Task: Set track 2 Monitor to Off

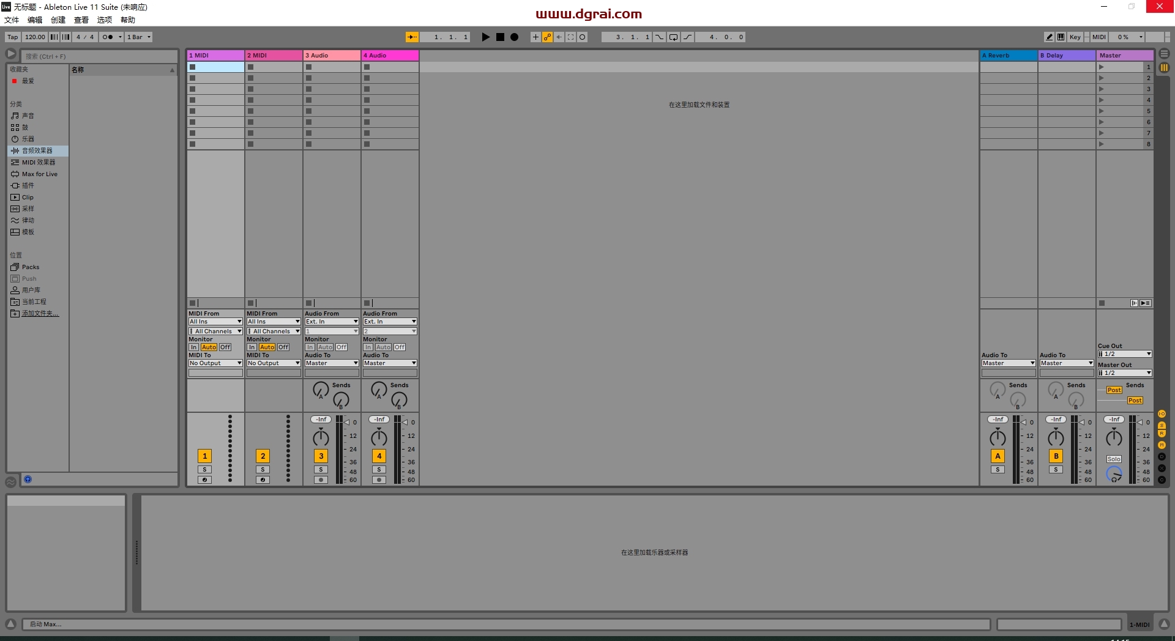Action: point(283,347)
